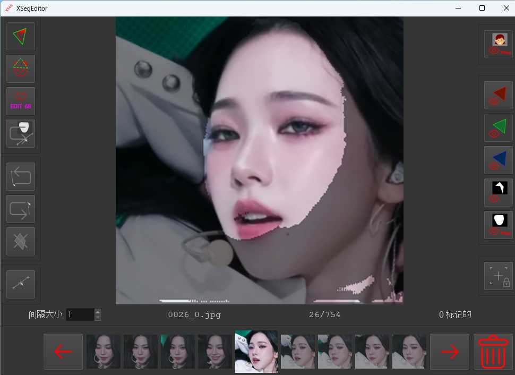Toggle the lock center view button
Image resolution: width=515 pixels, height=375 pixels.
coord(499,276)
